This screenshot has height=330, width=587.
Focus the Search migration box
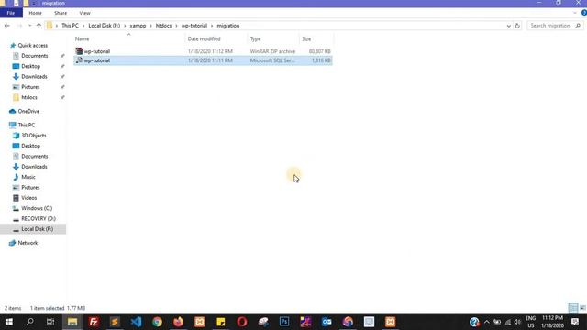[x=555, y=26]
